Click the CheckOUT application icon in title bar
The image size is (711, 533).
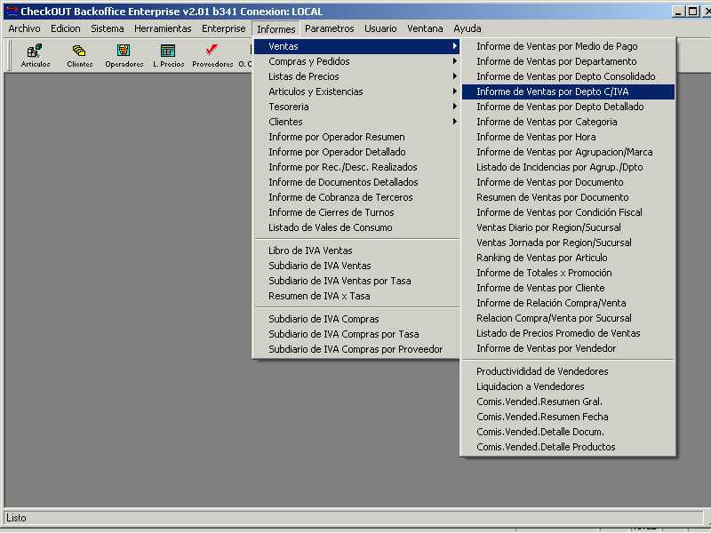12,11
